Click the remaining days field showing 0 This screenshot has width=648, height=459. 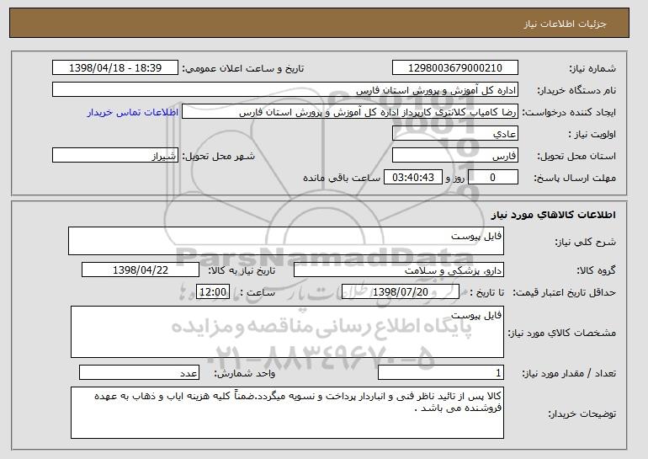(x=492, y=178)
